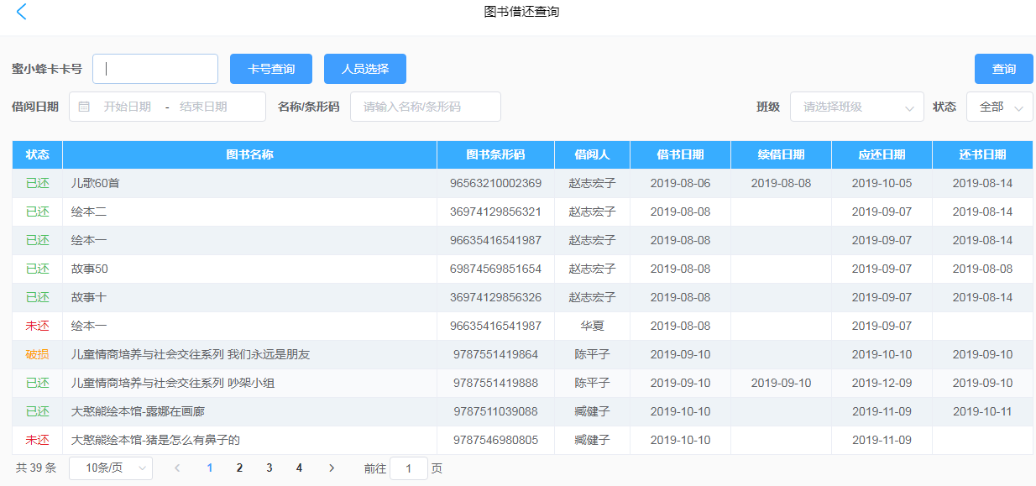The height and width of the screenshot is (486, 1036).
Task: Select 大憨熊绘本馆-露娜在画廊 row title
Action: point(138,411)
